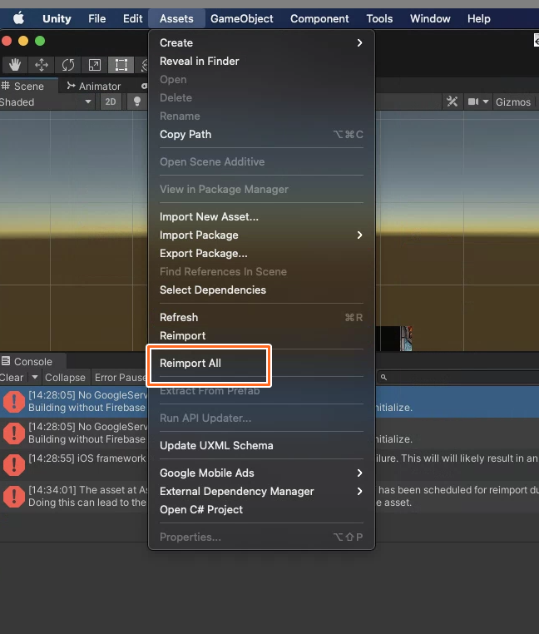
Task: Expand the Create submenu
Action: pyautogui.click(x=261, y=43)
